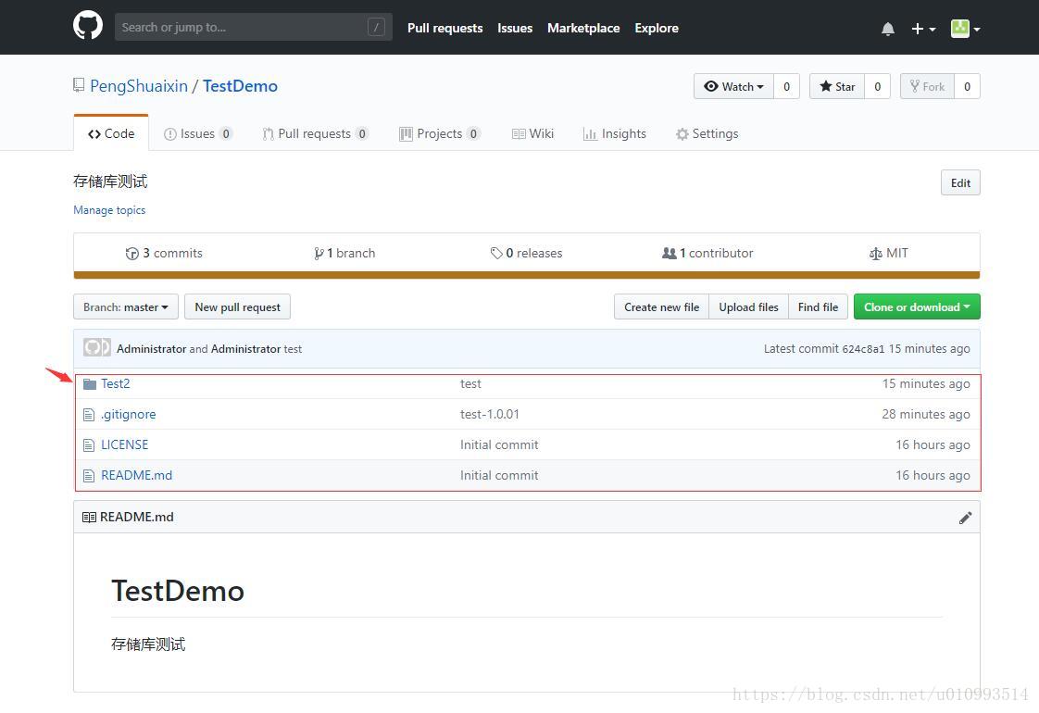View forks count next to Fork
The width and height of the screenshot is (1039, 713).
pos(967,86)
